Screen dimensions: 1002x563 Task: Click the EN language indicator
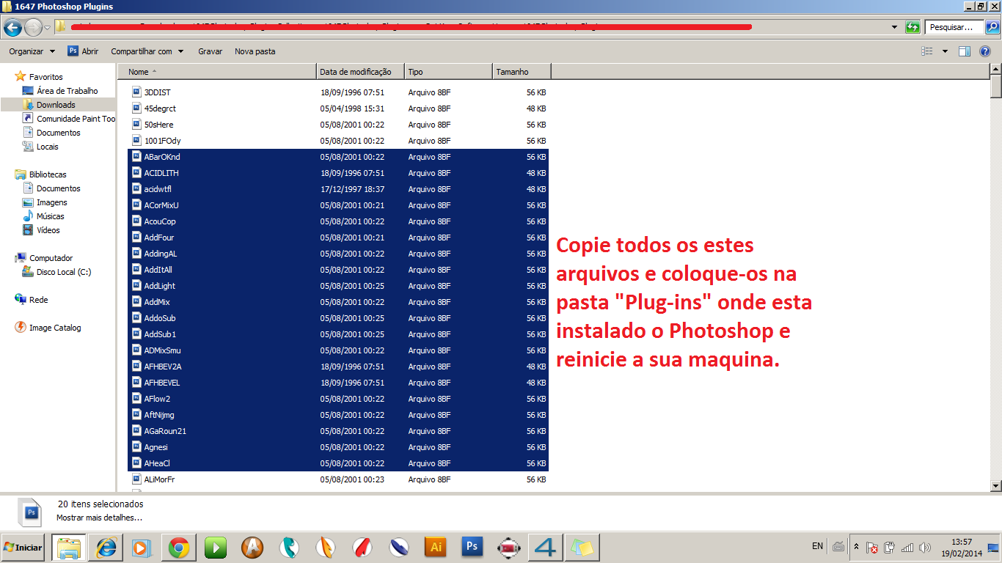(x=817, y=546)
